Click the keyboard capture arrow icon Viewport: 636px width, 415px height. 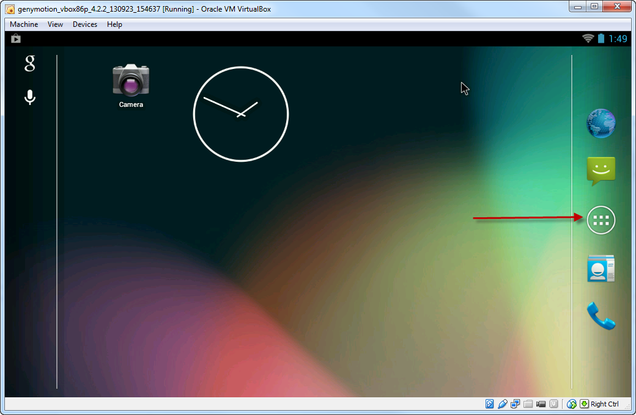click(584, 403)
